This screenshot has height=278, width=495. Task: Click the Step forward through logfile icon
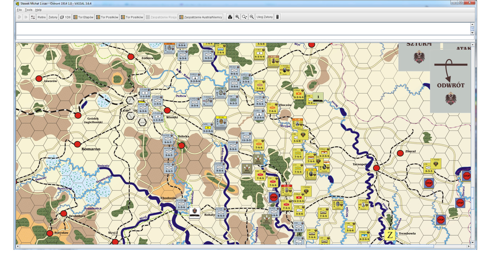(26, 17)
